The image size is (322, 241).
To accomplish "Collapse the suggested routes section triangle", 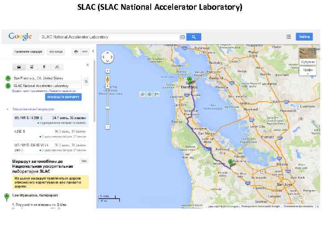I will (8, 109).
